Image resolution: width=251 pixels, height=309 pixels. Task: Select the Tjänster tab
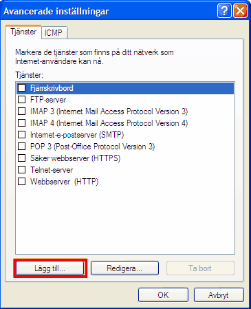[23, 32]
